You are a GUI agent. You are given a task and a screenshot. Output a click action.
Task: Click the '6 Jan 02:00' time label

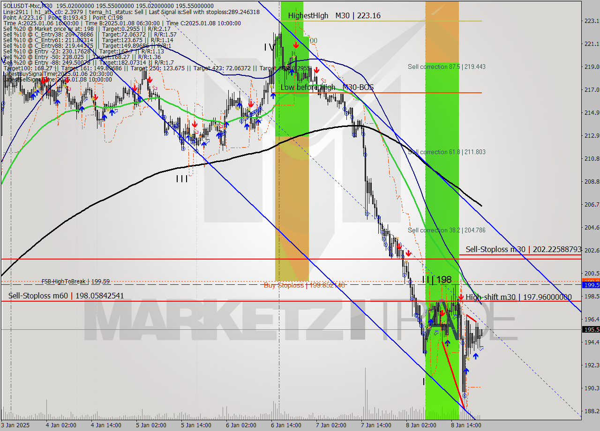click(x=241, y=425)
